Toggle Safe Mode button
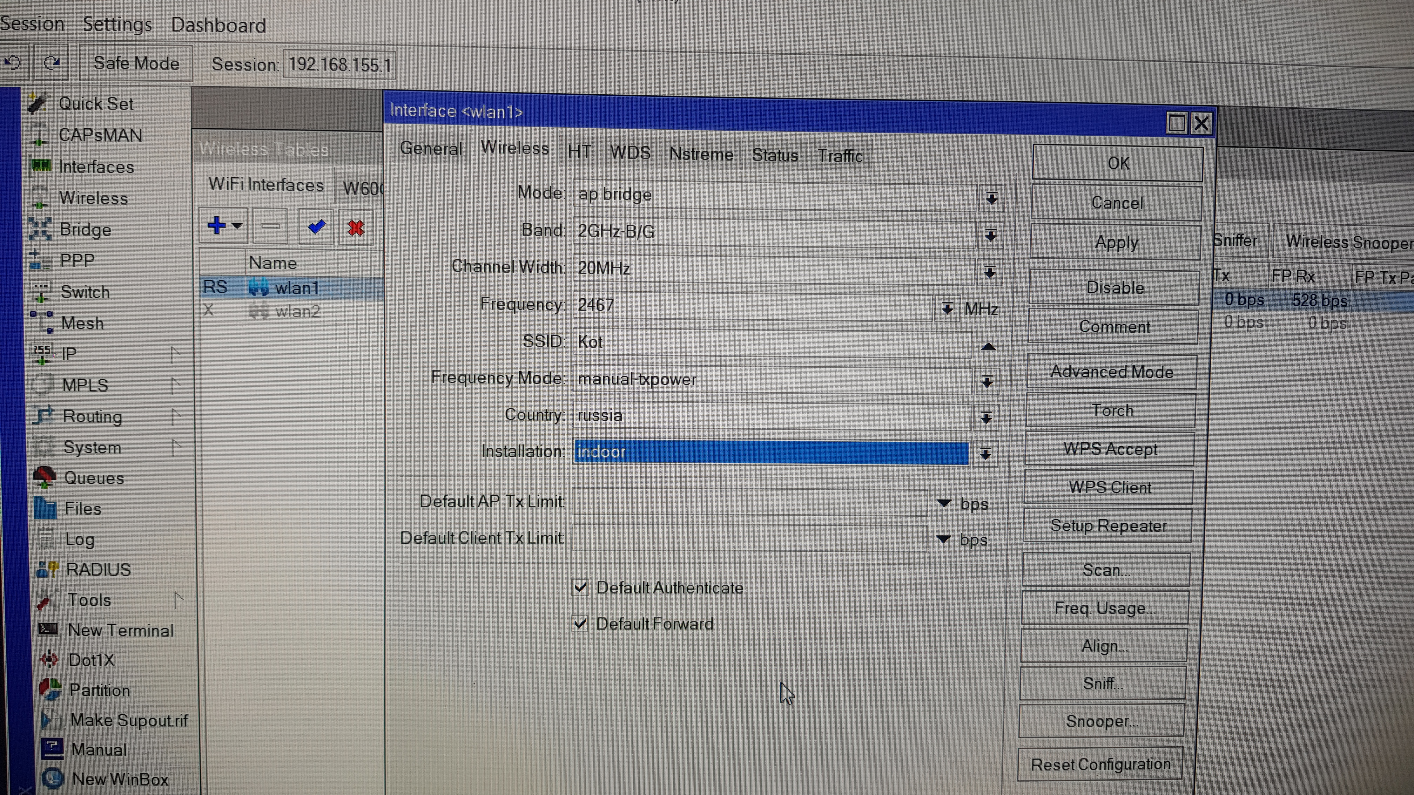The image size is (1414, 795). [x=136, y=64]
